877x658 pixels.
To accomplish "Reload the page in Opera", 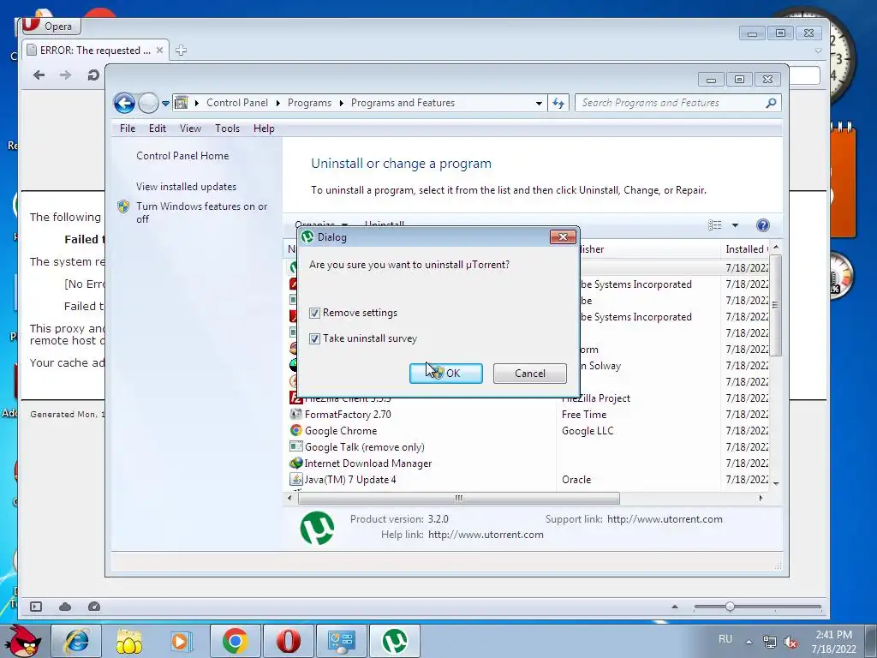I will click(x=92, y=75).
